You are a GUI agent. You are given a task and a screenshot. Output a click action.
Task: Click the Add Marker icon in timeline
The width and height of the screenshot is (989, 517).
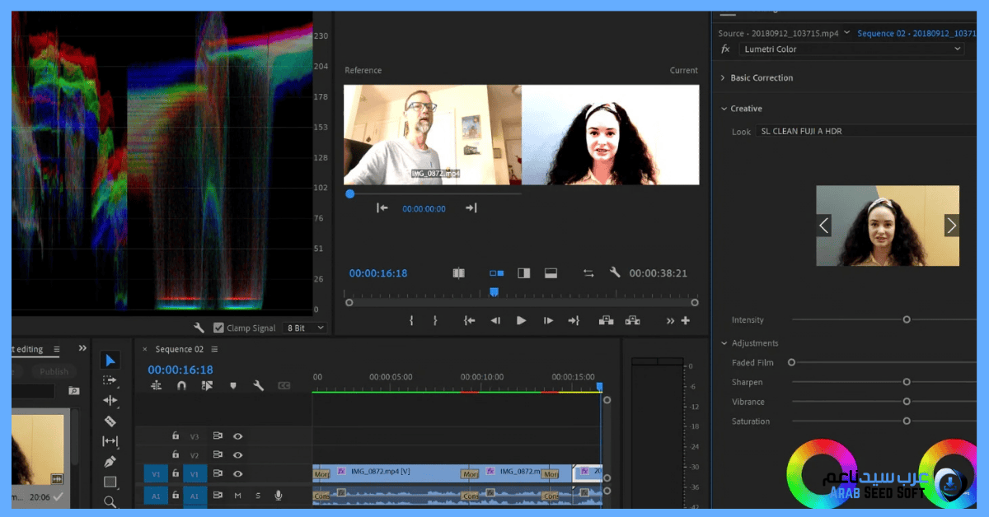click(x=233, y=385)
